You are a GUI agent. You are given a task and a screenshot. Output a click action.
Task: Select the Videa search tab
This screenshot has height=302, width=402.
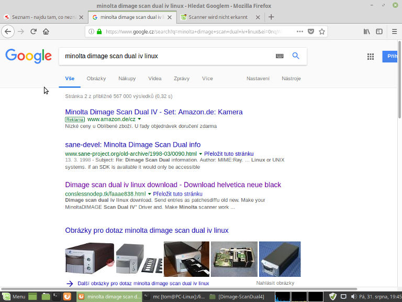tap(155, 79)
